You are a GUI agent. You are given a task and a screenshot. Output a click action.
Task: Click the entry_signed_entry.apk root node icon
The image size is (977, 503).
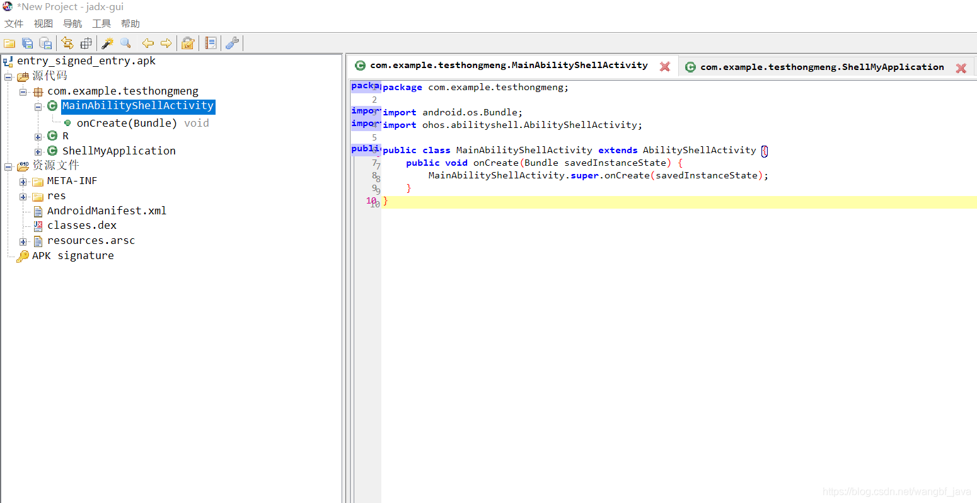tap(8, 61)
